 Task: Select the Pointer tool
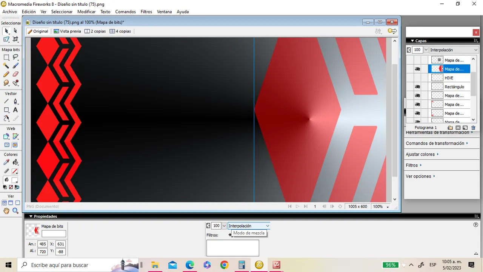(6, 31)
